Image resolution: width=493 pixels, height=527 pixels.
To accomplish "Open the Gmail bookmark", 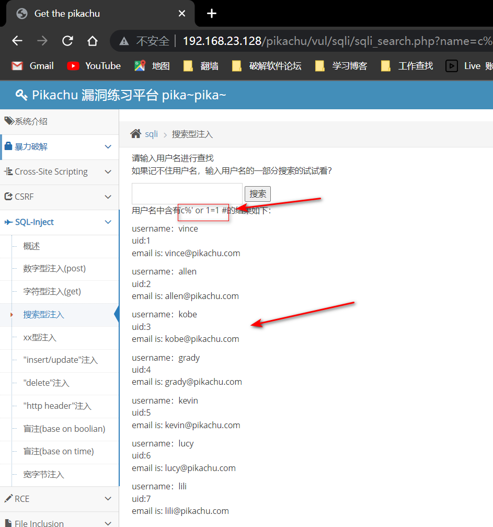I will click(x=33, y=66).
